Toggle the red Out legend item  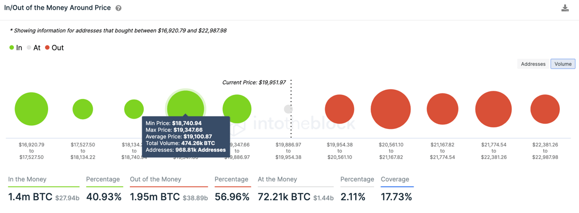54,47
